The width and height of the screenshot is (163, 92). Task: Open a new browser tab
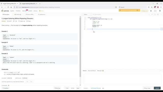(40, 4)
